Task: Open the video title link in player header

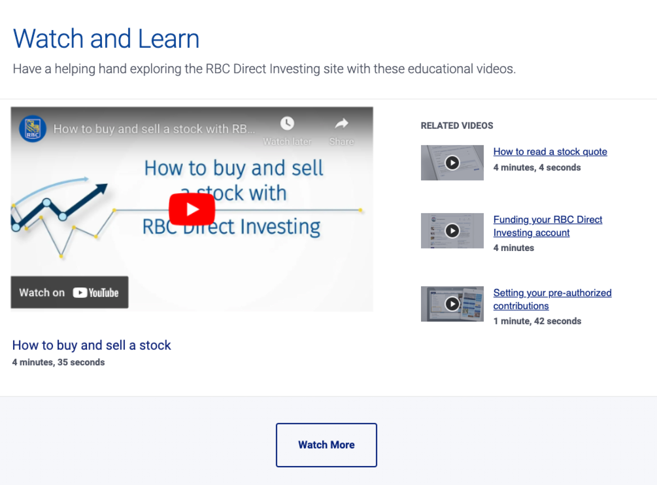Action: coord(154,129)
